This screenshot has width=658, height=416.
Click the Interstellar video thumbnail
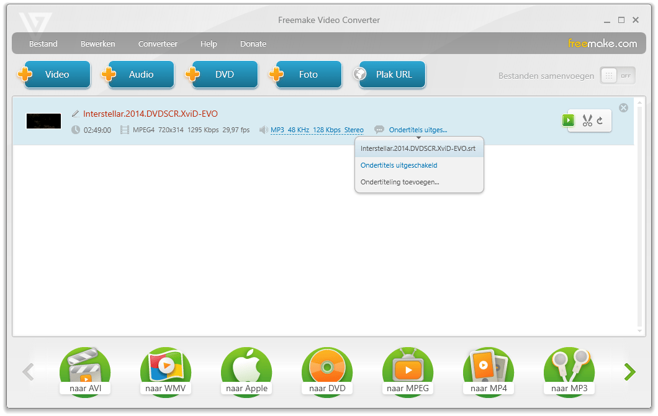click(43, 121)
